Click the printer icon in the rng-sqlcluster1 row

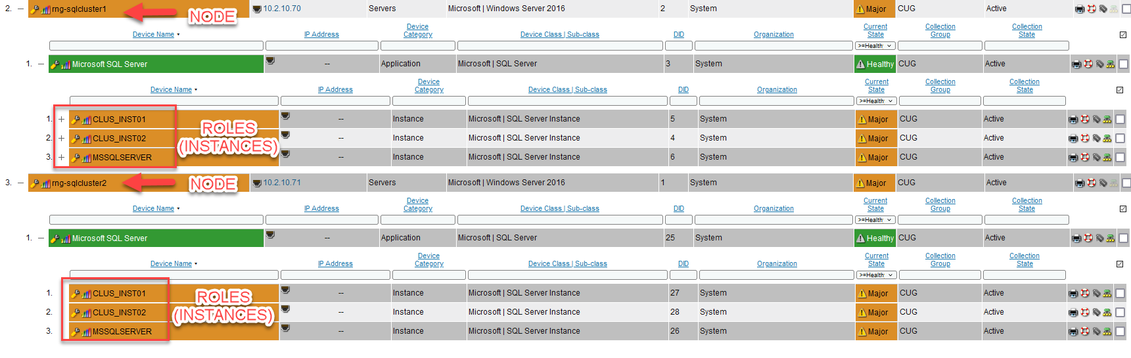tap(1079, 9)
